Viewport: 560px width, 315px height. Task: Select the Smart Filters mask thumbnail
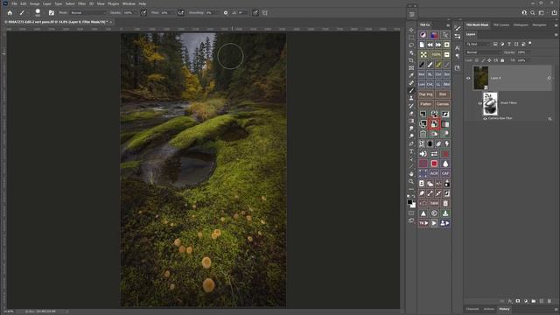490,103
